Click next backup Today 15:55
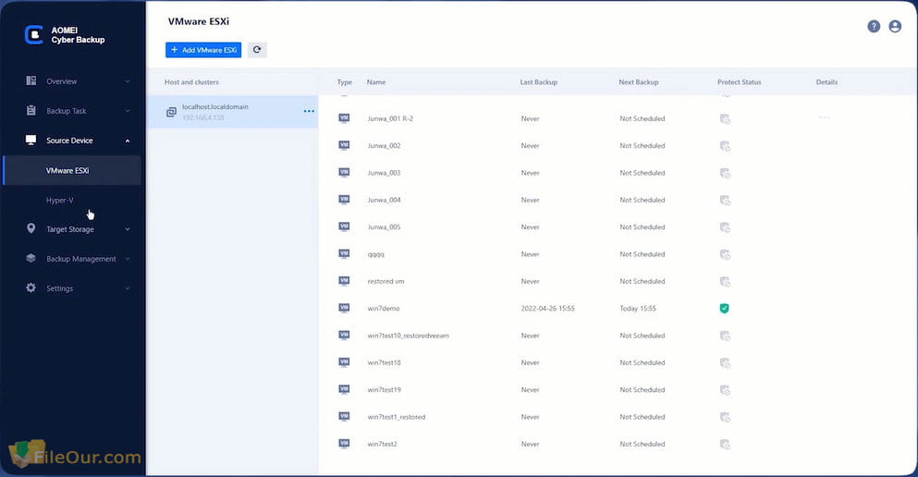The height and width of the screenshot is (477, 918). [638, 309]
